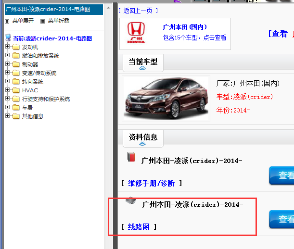This screenshot has height=249, width=294.
Task: Click the 查看 button for 线路图
Action: (x=281, y=219)
